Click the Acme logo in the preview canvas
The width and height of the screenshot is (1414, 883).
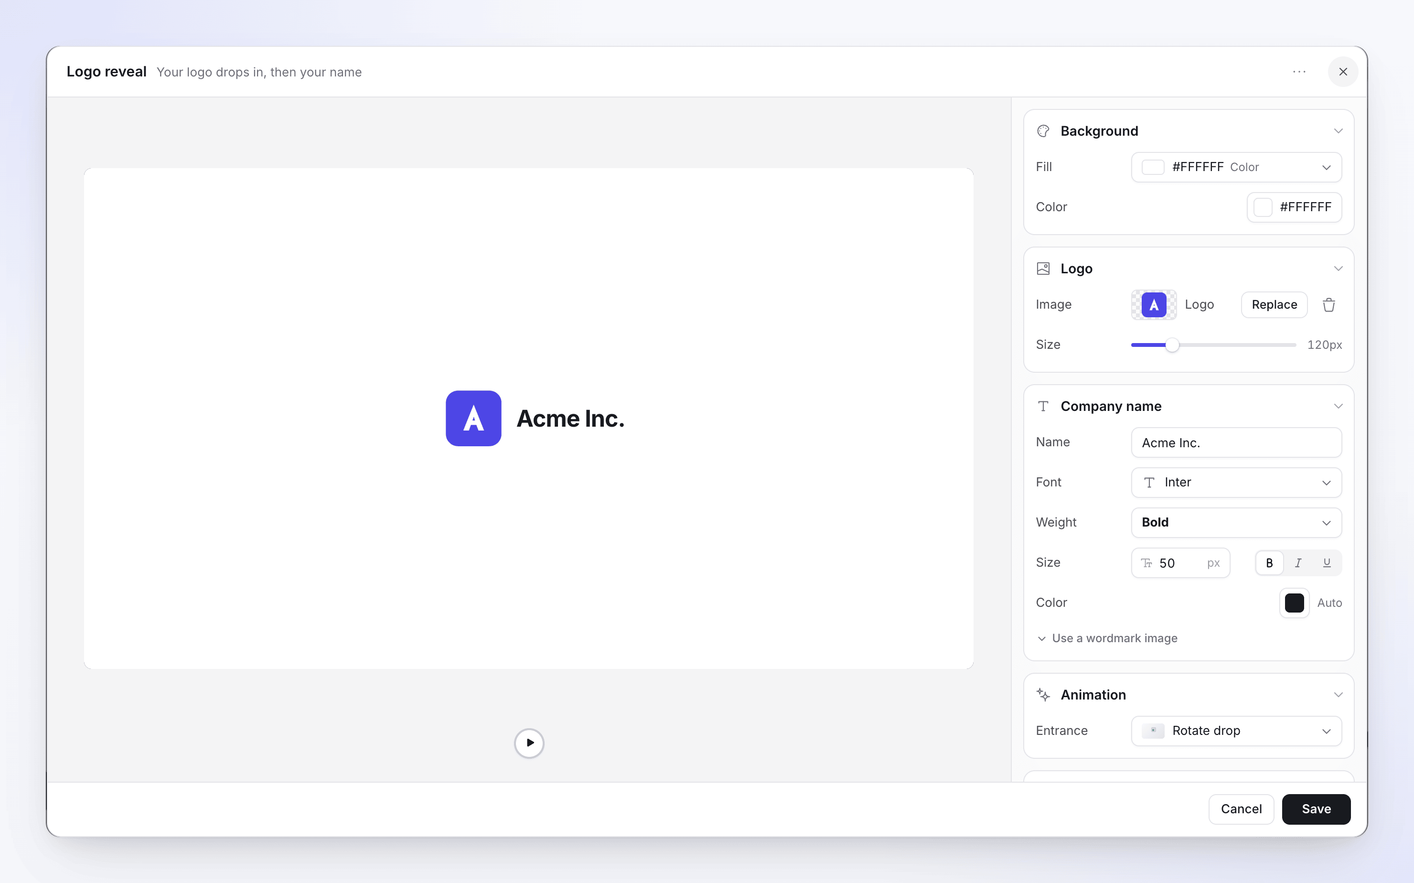473,419
